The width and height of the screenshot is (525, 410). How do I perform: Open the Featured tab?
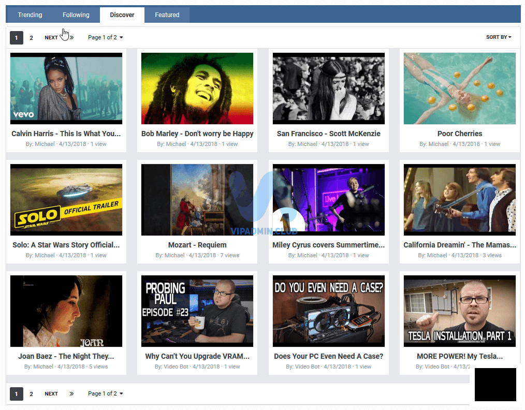point(167,14)
